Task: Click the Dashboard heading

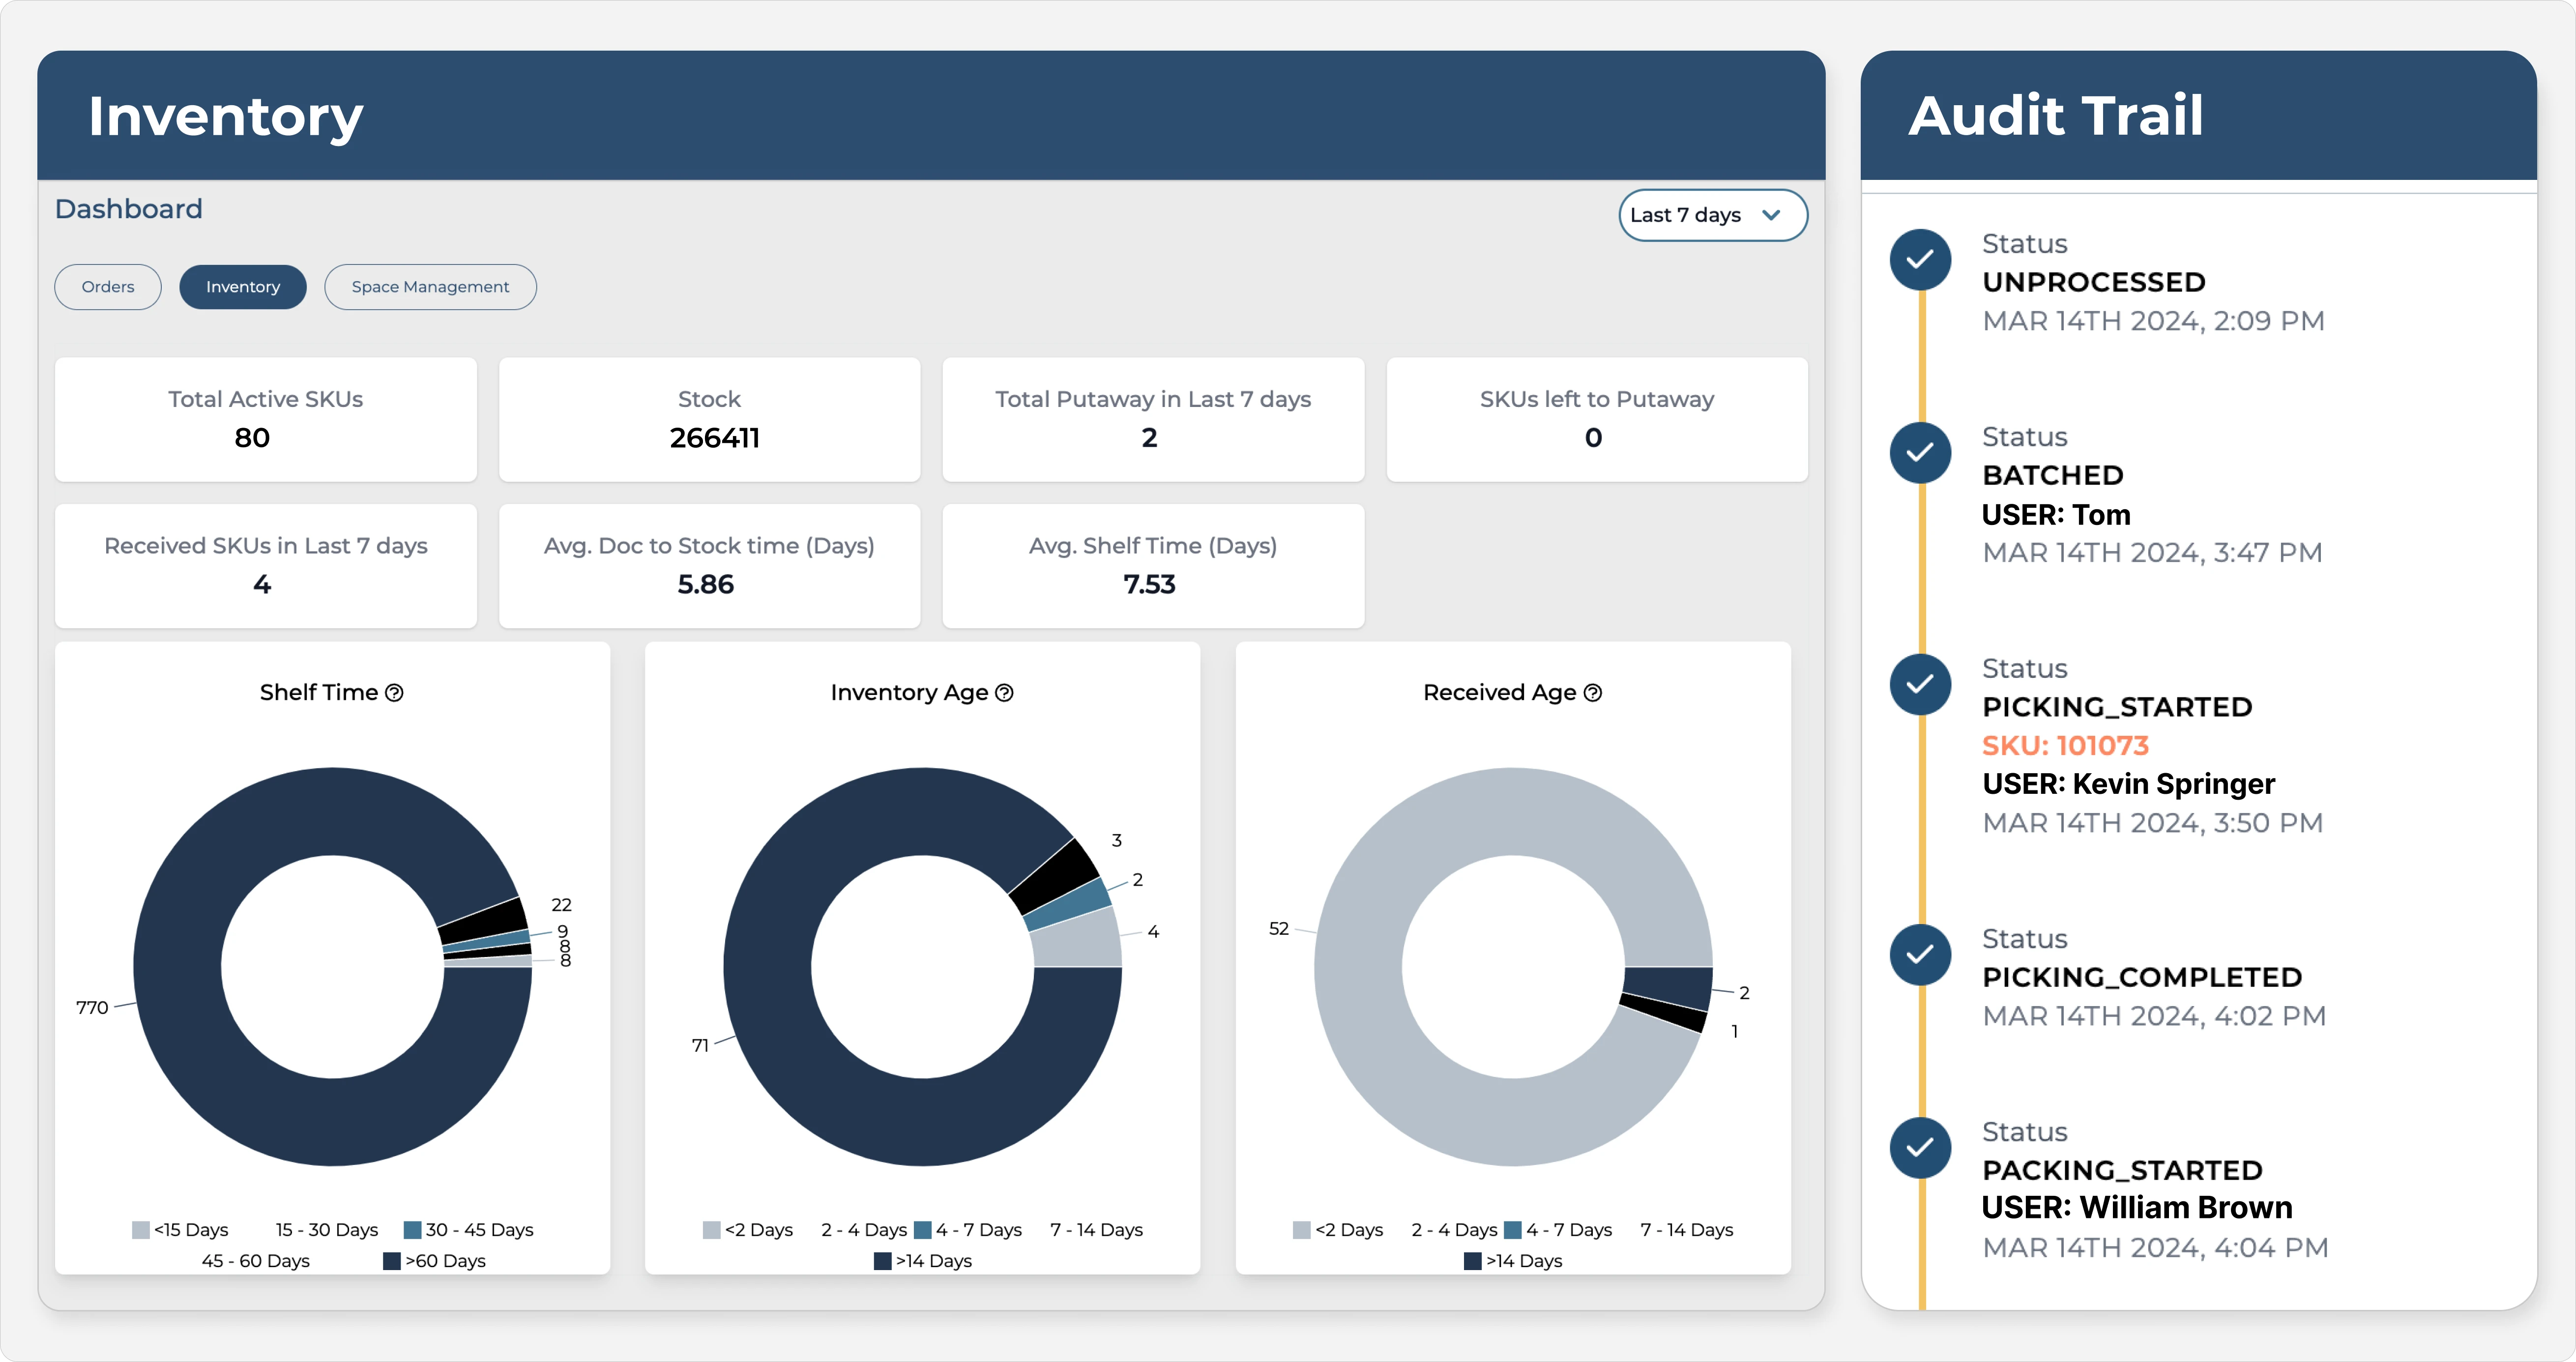Action: [128, 208]
